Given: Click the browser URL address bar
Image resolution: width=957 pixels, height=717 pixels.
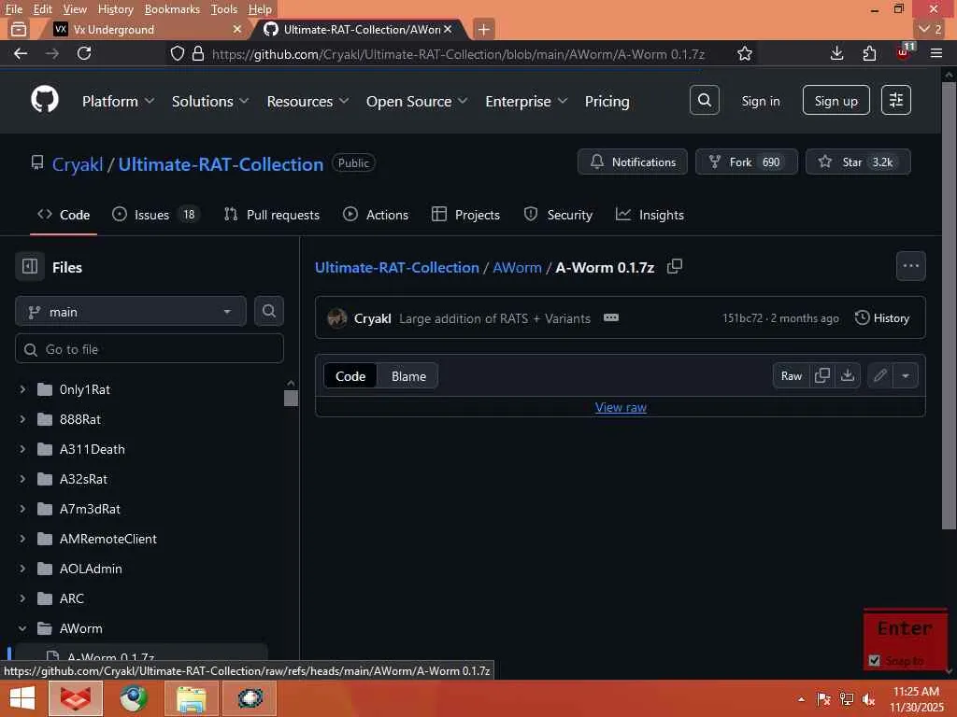Looking at the screenshot, I should click(x=458, y=53).
